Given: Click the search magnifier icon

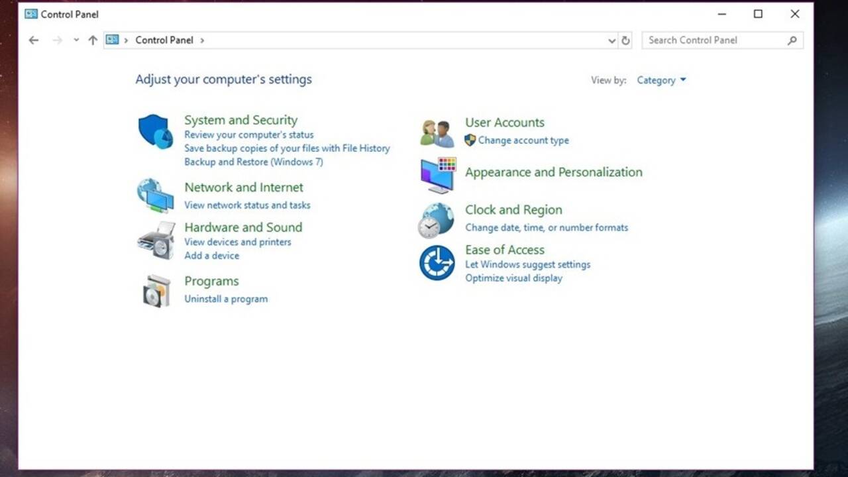Looking at the screenshot, I should (x=792, y=40).
